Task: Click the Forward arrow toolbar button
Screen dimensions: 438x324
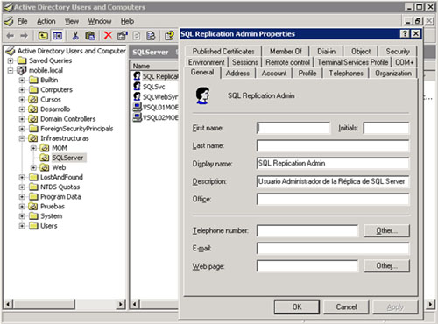Action: tap(24, 36)
